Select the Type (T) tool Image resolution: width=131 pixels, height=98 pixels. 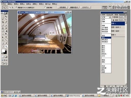(x=6, y=37)
